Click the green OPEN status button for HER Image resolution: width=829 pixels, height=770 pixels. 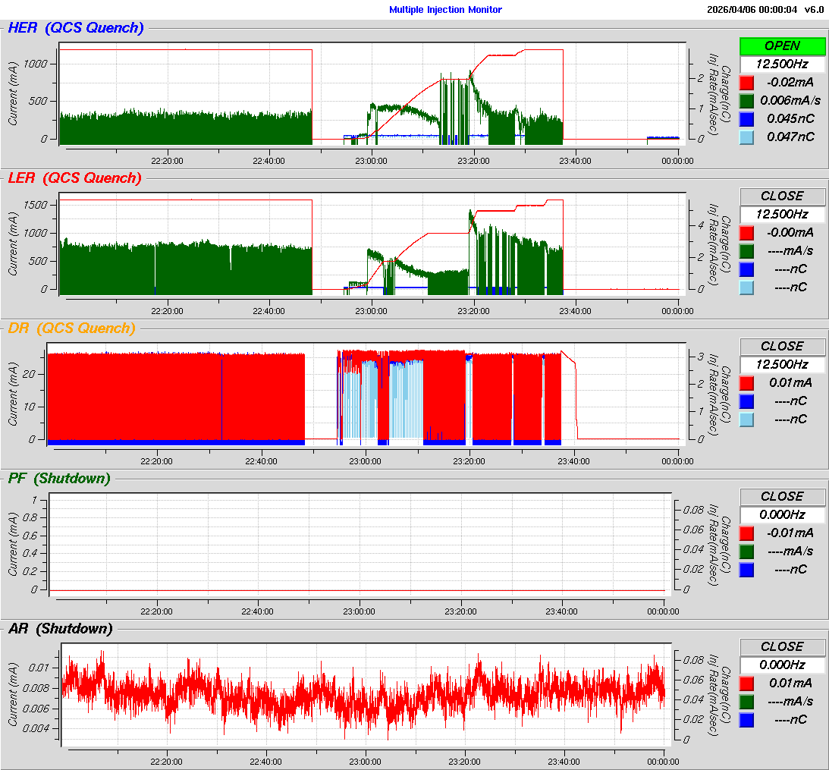point(782,46)
